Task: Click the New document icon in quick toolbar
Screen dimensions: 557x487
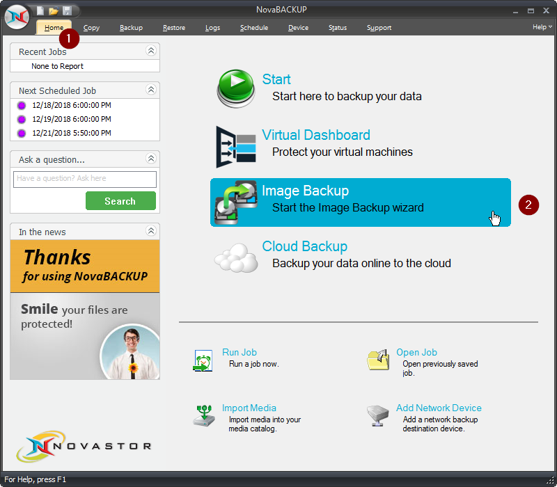Action: [40, 10]
